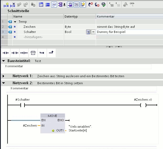Toggle free-form comments speech bubble icon
This screenshot has height=149, width=163.
pos(54,5)
